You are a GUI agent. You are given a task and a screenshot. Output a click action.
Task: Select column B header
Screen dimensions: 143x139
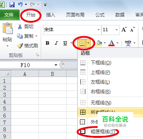coord(52,74)
